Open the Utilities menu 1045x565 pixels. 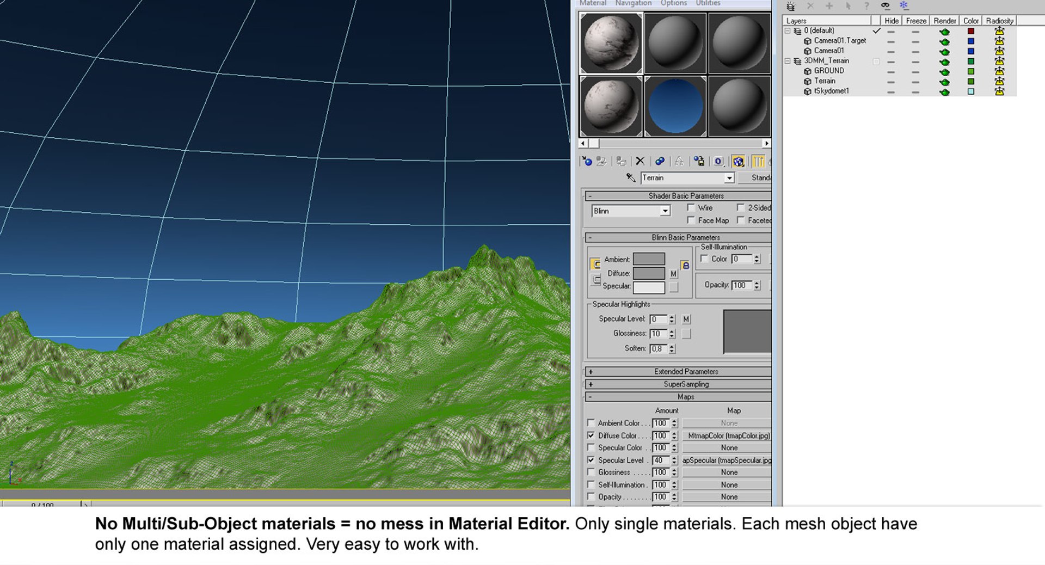[x=708, y=3]
